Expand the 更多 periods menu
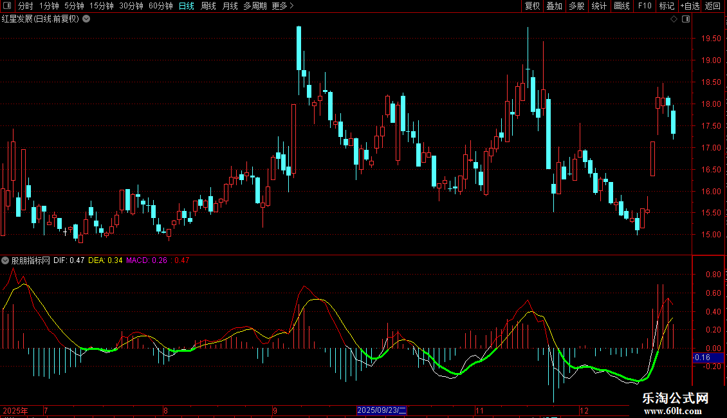The width and height of the screenshot is (727, 418). [282, 6]
